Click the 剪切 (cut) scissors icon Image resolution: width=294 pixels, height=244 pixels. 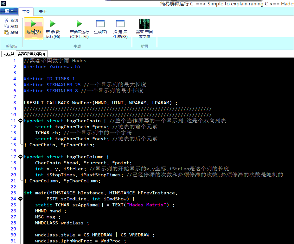(7, 20)
